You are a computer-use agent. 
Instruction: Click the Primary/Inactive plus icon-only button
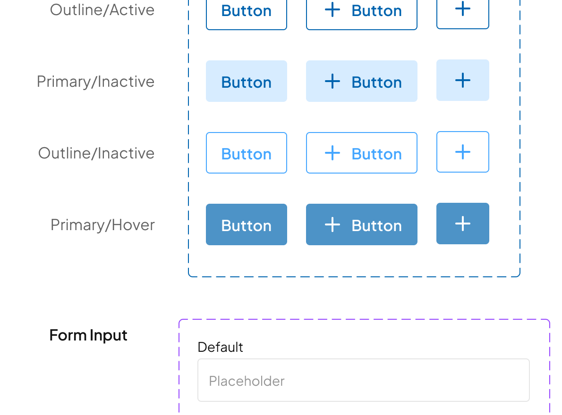point(462,80)
